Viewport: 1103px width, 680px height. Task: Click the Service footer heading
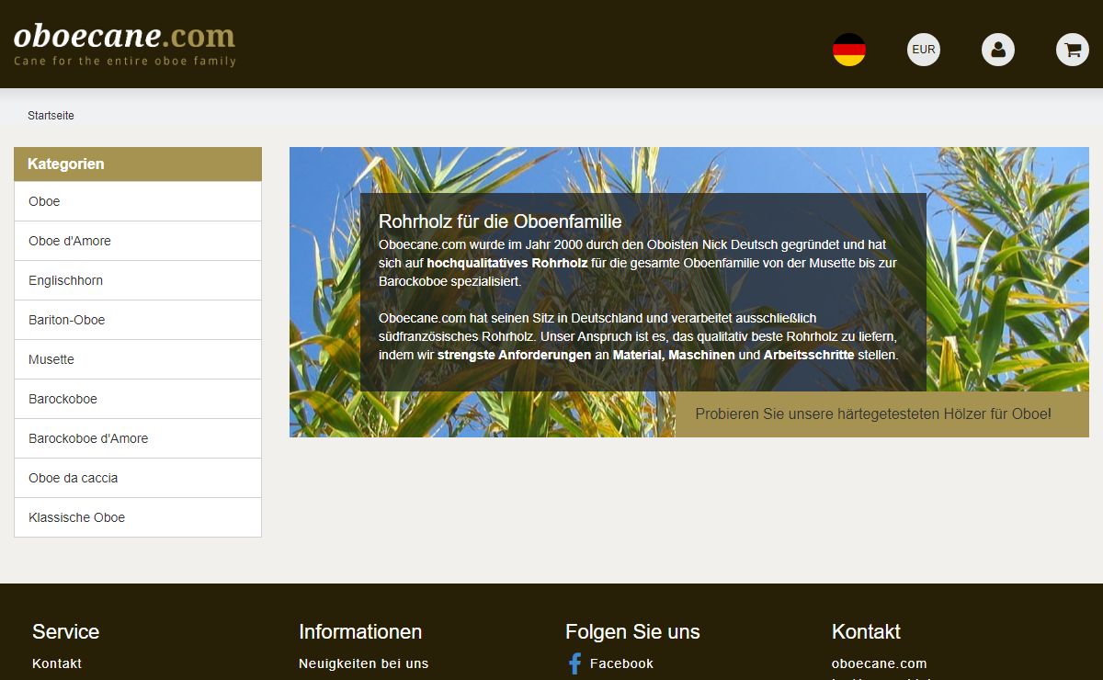click(x=65, y=632)
